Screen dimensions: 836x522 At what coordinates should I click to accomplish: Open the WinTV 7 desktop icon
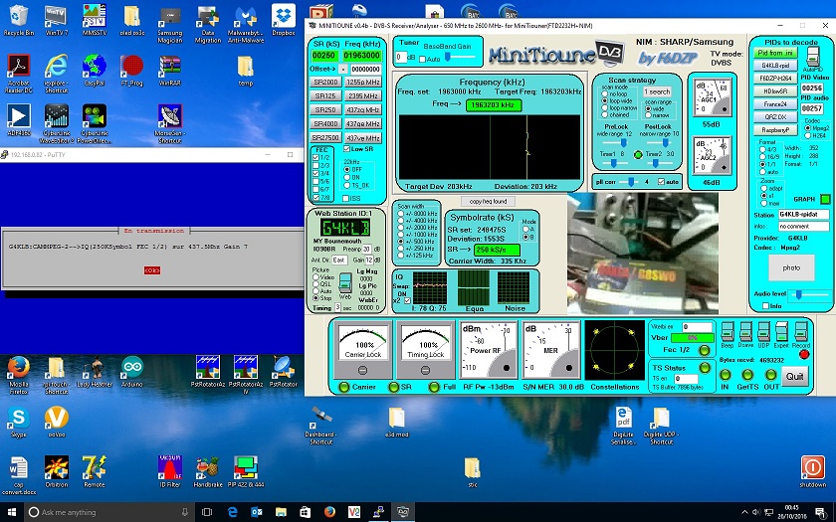click(56, 20)
